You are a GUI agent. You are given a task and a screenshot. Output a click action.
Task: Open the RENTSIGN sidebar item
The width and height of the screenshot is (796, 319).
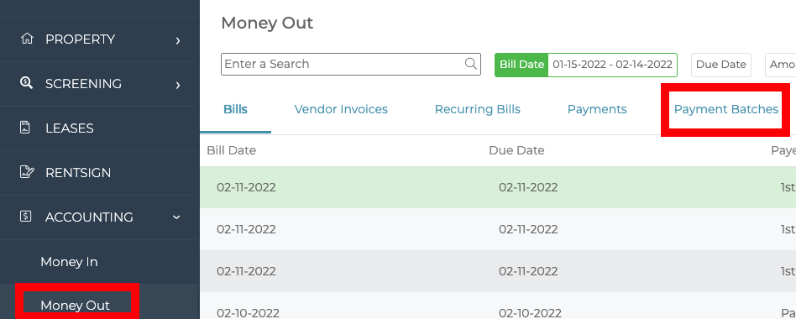pyautogui.click(x=99, y=172)
